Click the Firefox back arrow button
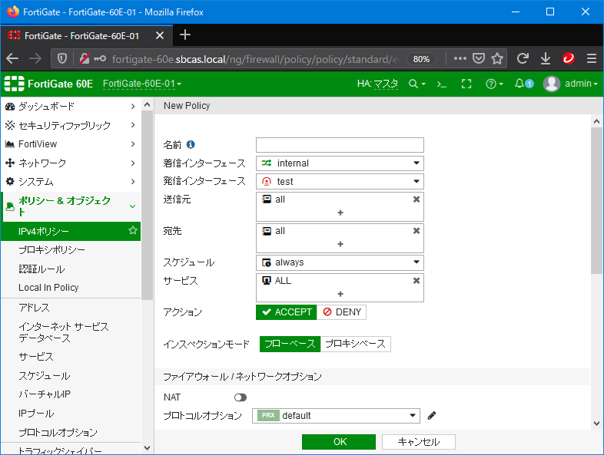 pyautogui.click(x=12, y=59)
